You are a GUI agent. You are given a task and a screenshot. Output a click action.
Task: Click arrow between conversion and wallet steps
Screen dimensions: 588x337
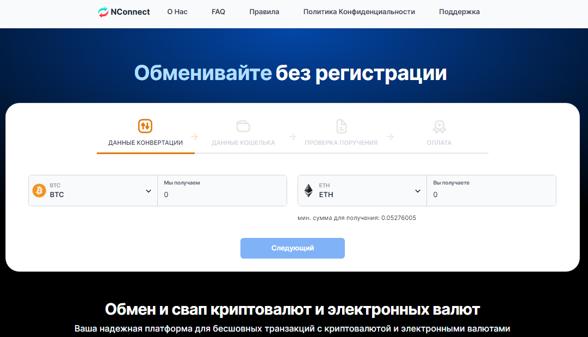194,137
